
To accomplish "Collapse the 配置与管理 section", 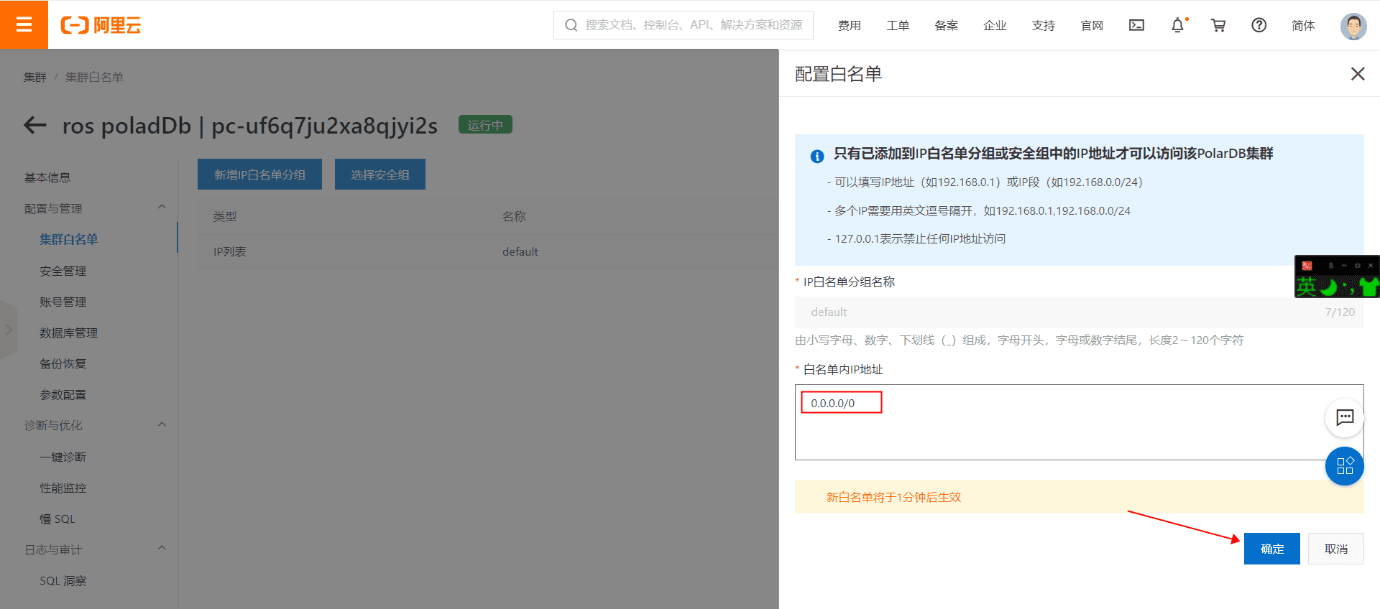I will [x=162, y=208].
